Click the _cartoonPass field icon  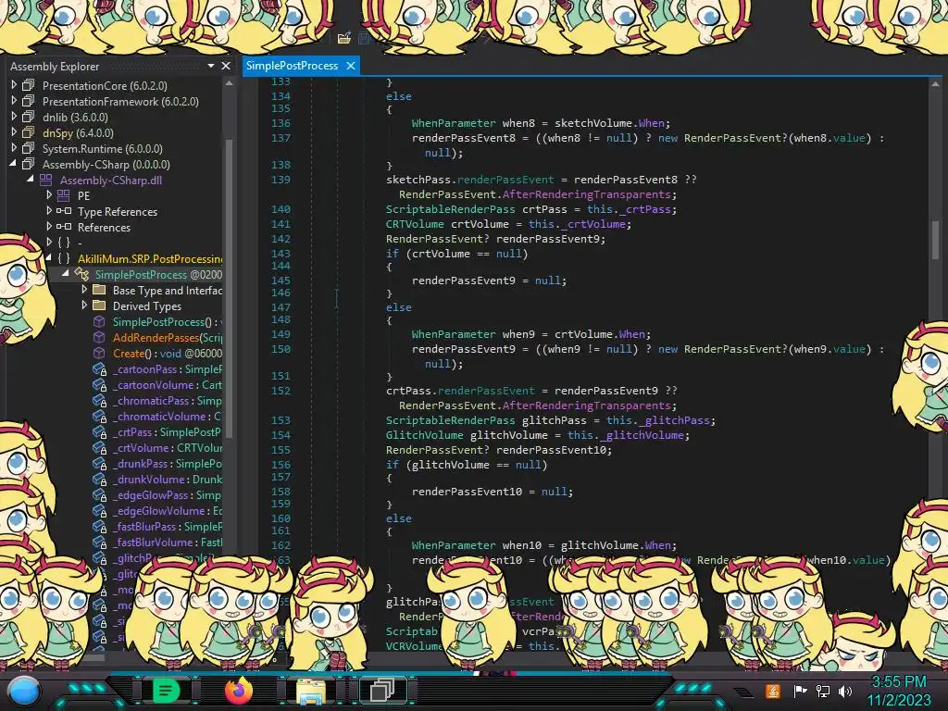[x=100, y=369]
